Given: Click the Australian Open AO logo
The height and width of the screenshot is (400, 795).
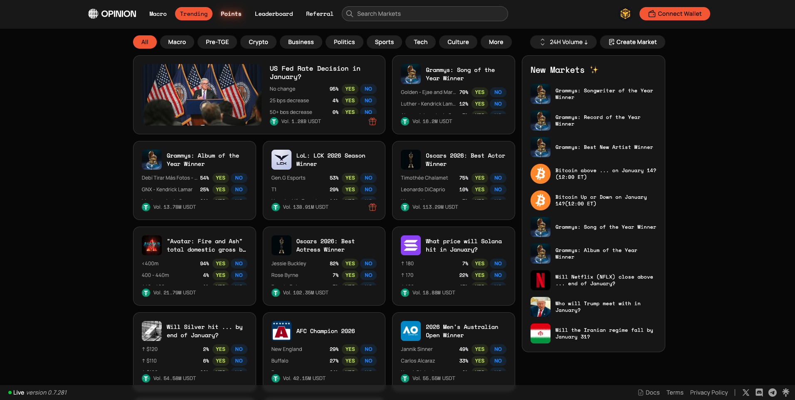Looking at the screenshot, I should point(411,331).
